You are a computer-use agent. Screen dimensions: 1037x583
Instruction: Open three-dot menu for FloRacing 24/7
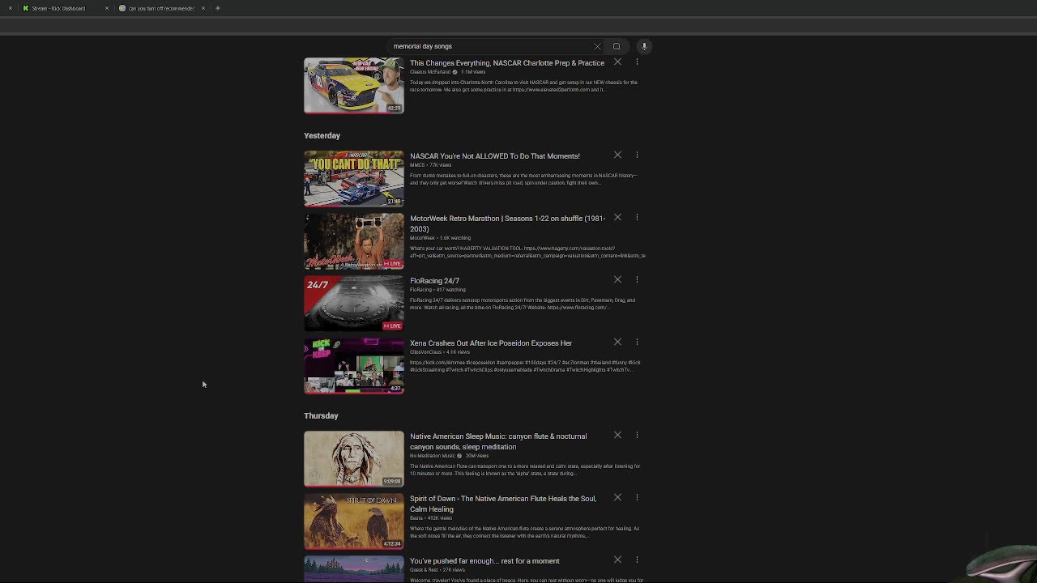[637, 279]
